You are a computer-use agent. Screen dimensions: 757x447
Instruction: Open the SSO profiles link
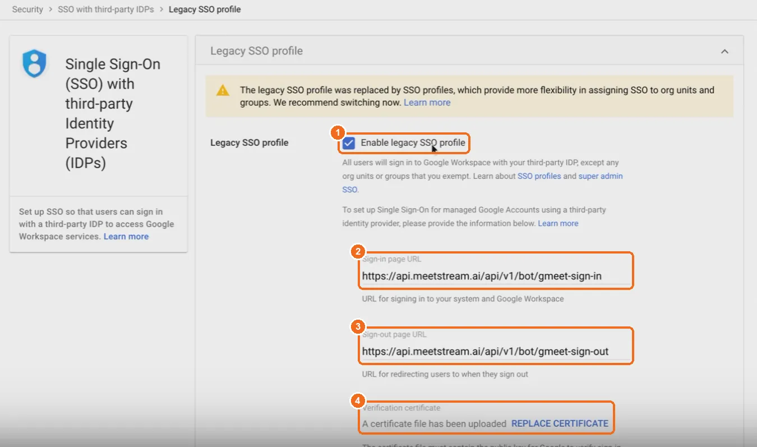(x=539, y=176)
